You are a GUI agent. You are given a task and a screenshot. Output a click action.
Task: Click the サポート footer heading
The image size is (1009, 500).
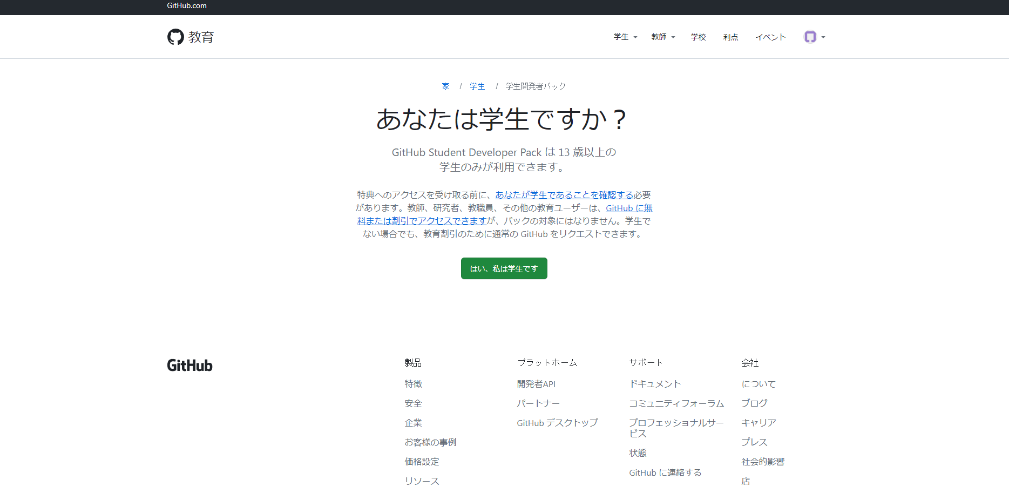[x=646, y=363]
